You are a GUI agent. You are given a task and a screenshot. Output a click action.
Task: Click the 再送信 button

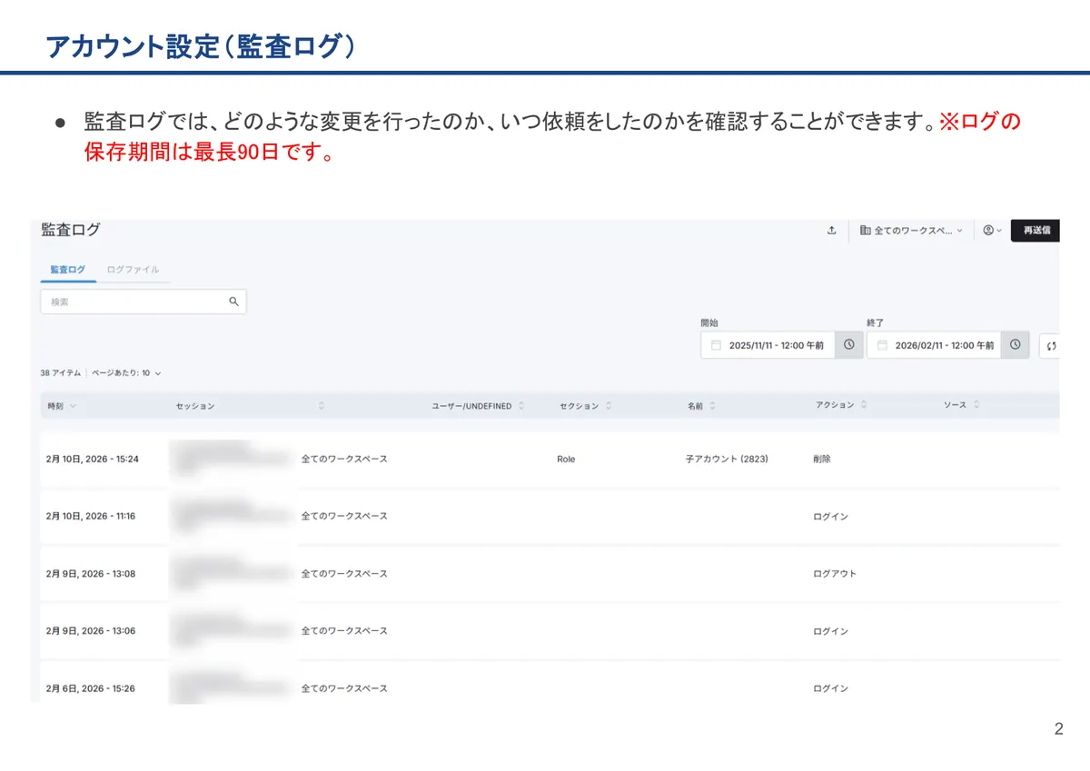1035,231
